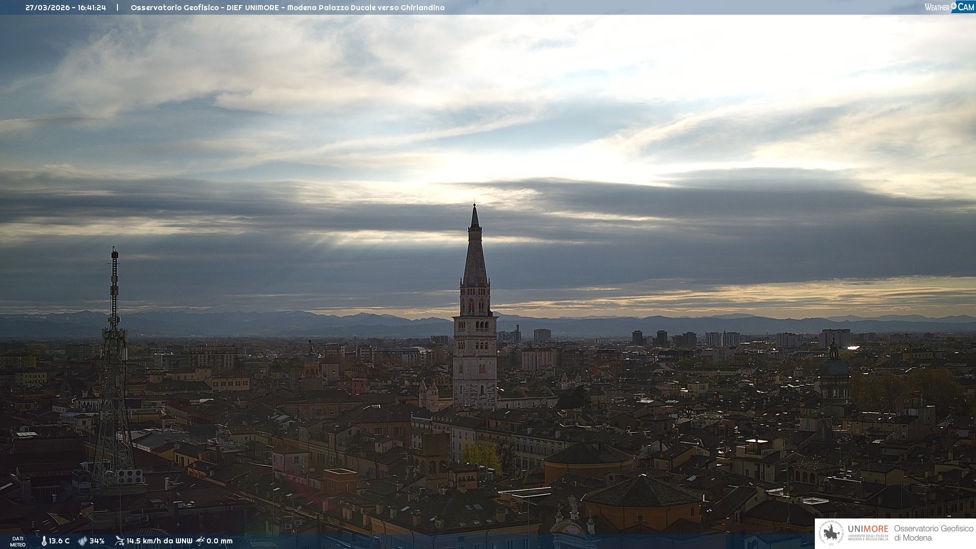Click the 14.5 km/h da WNW wind reading
Viewport: 976px width, 549px height.
click(x=159, y=541)
